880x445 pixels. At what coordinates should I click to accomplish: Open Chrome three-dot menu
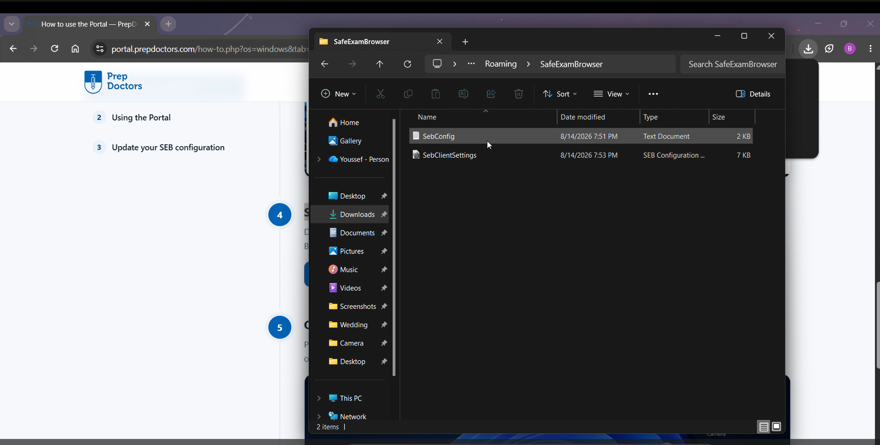[x=870, y=49]
